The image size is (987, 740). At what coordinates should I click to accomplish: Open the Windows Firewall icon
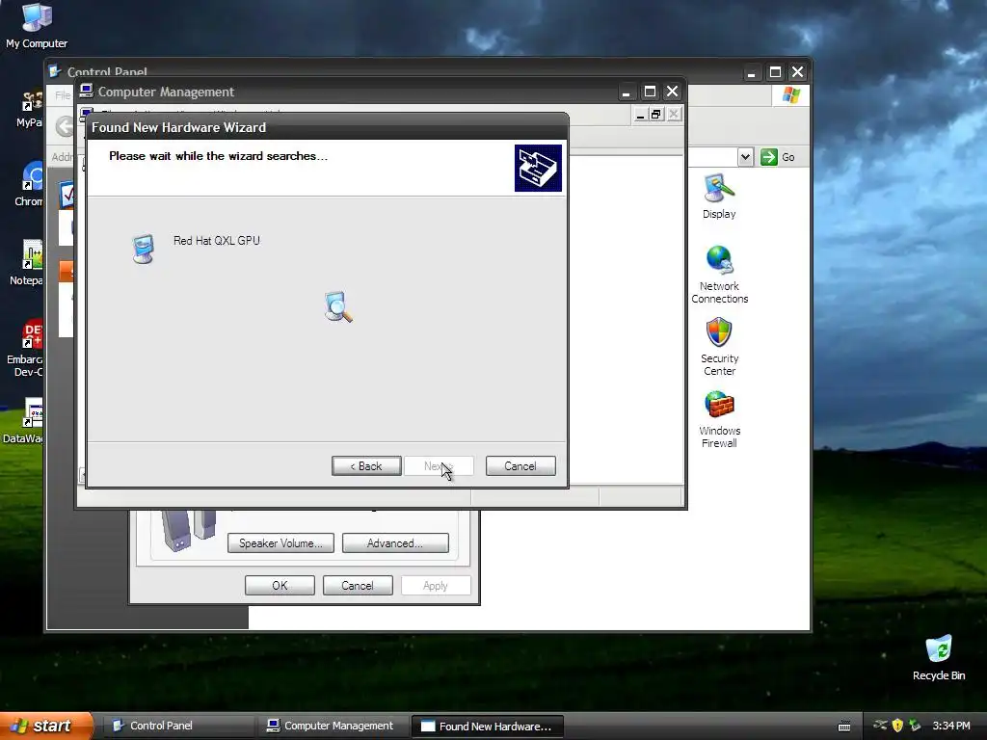point(719,419)
